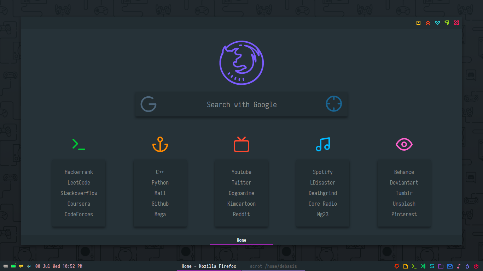The height and width of the screenshot is (271, 483).
Task: Focus the Search with Google field
Action: (241, 104)
